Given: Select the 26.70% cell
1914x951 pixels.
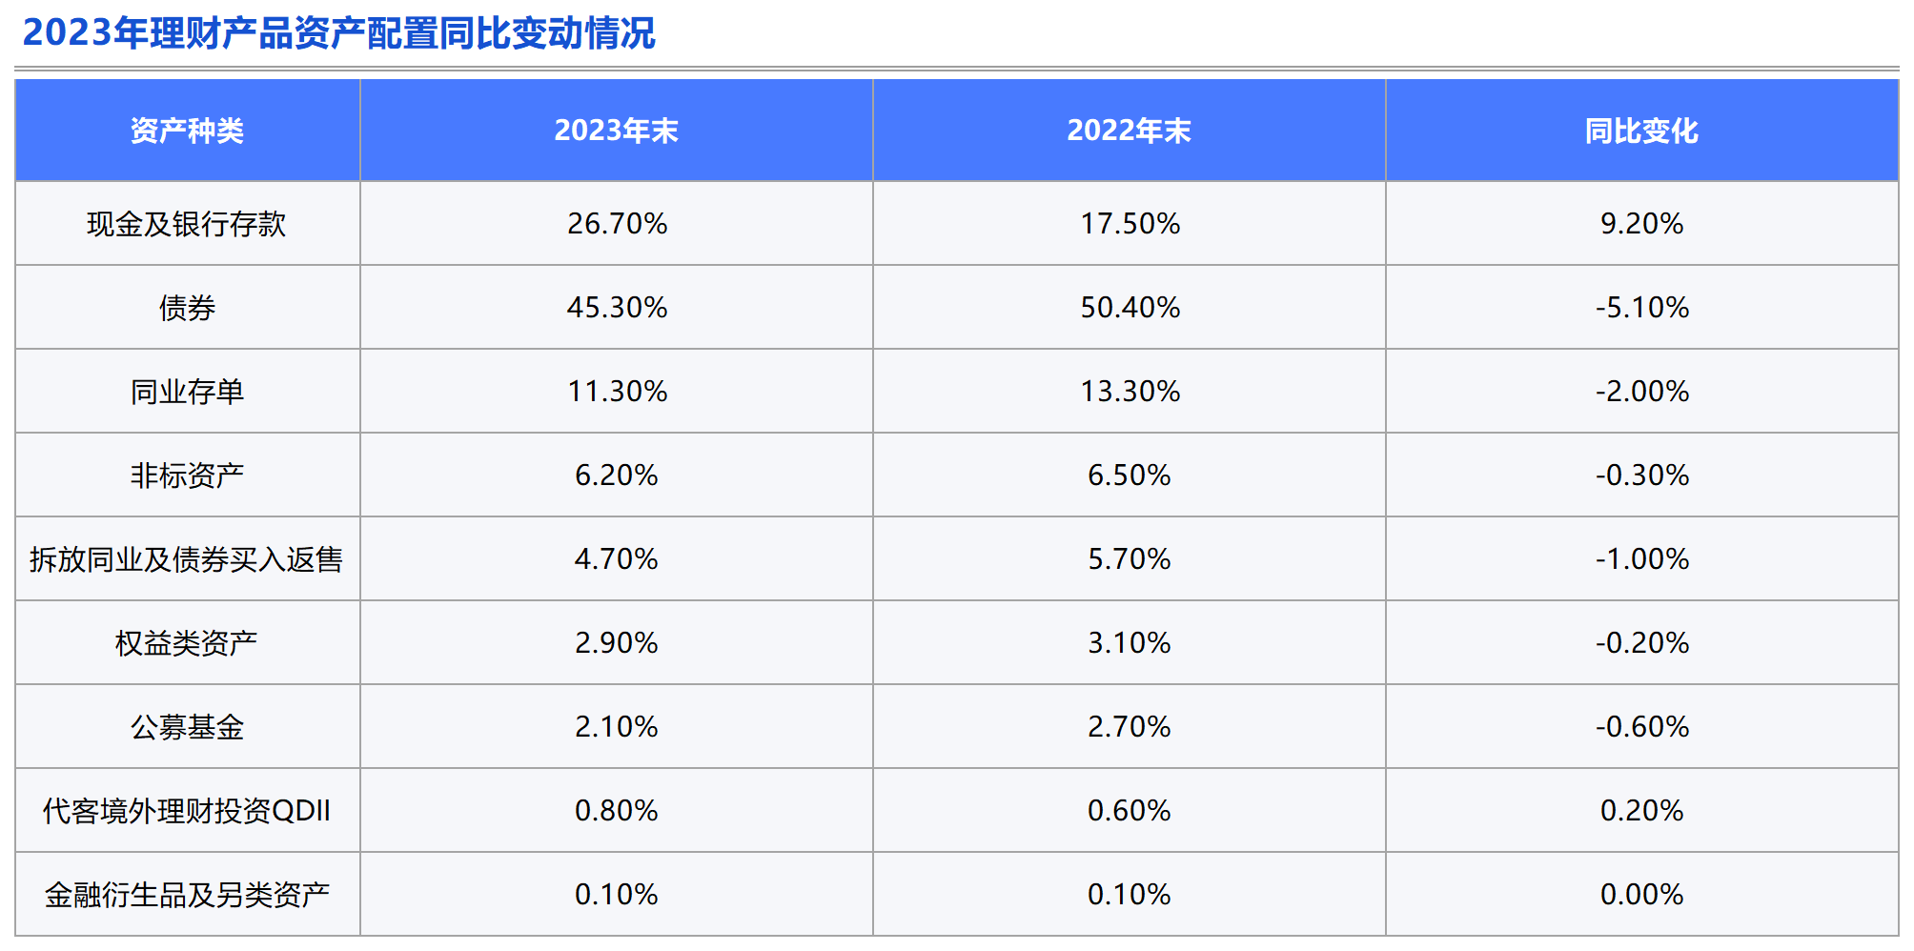Looking at the screenshot, I should coord(617,224).
